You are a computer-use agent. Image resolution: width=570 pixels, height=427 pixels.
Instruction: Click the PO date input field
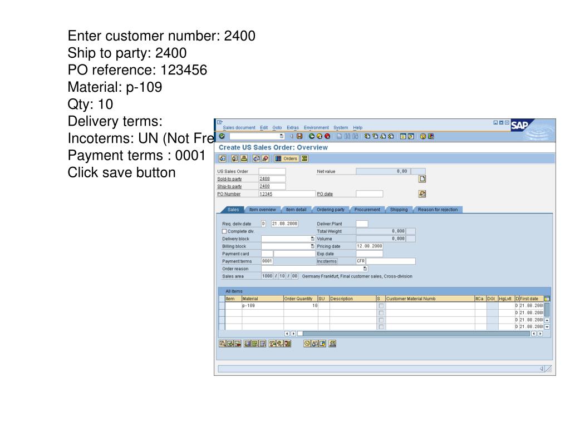tap(370, 193)
